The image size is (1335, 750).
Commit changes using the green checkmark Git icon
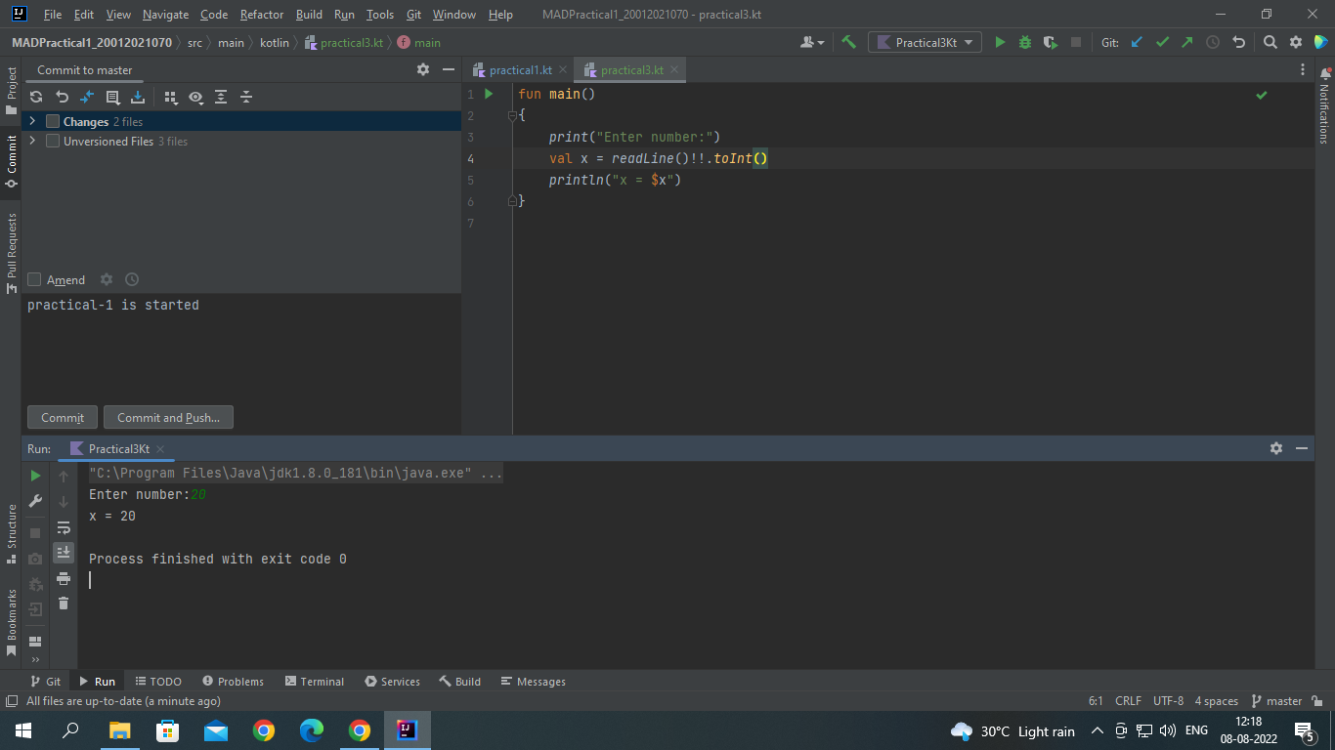point(1162,42)
